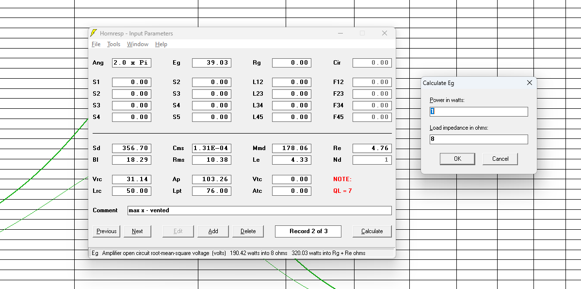Click the 'Record 2 of 3' indicator

pos(308,231)
